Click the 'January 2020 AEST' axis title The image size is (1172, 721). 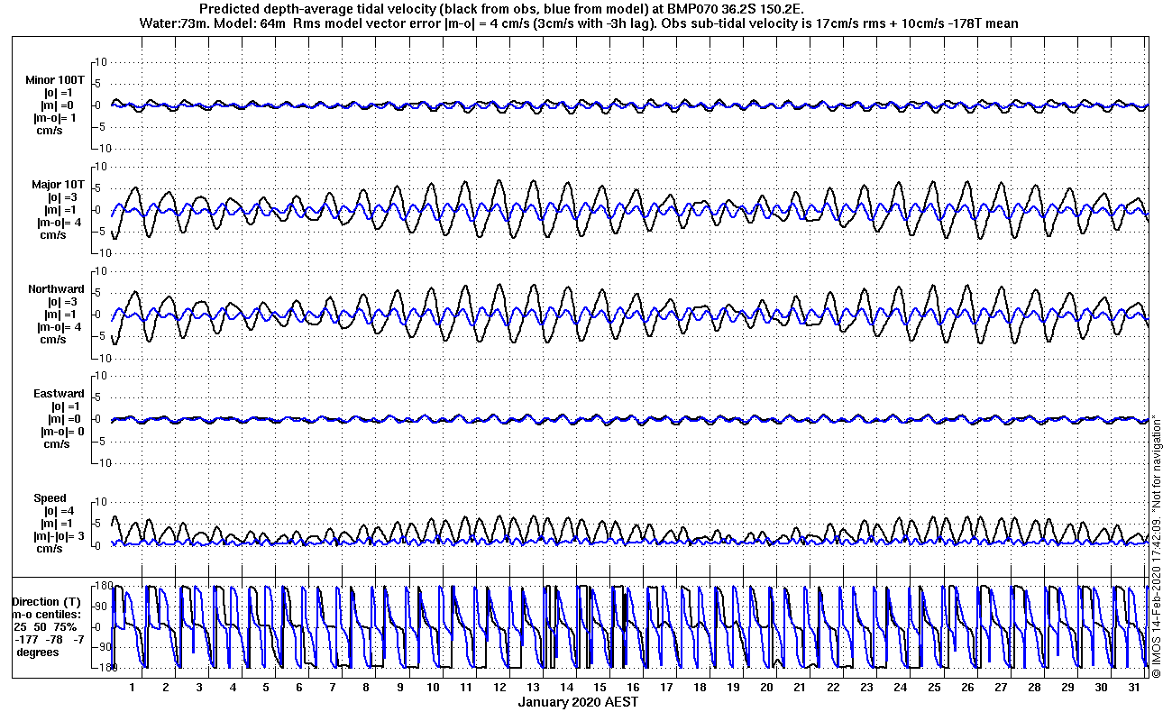click(x=579, y=701)
